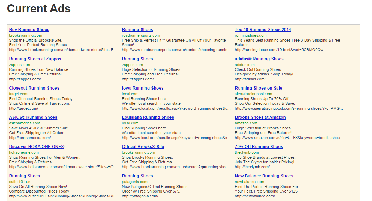
Task: Open the Top 10 Running Shoes 2014 link
Action: pyautogui.click(x=263, y=30)
